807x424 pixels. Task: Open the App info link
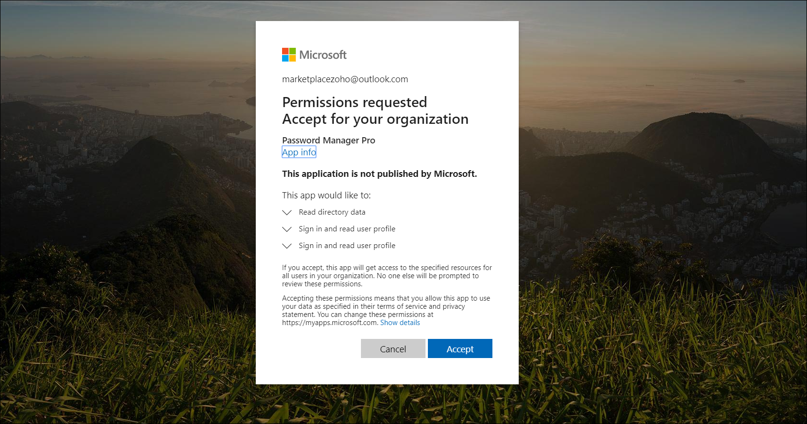[299, 152]
